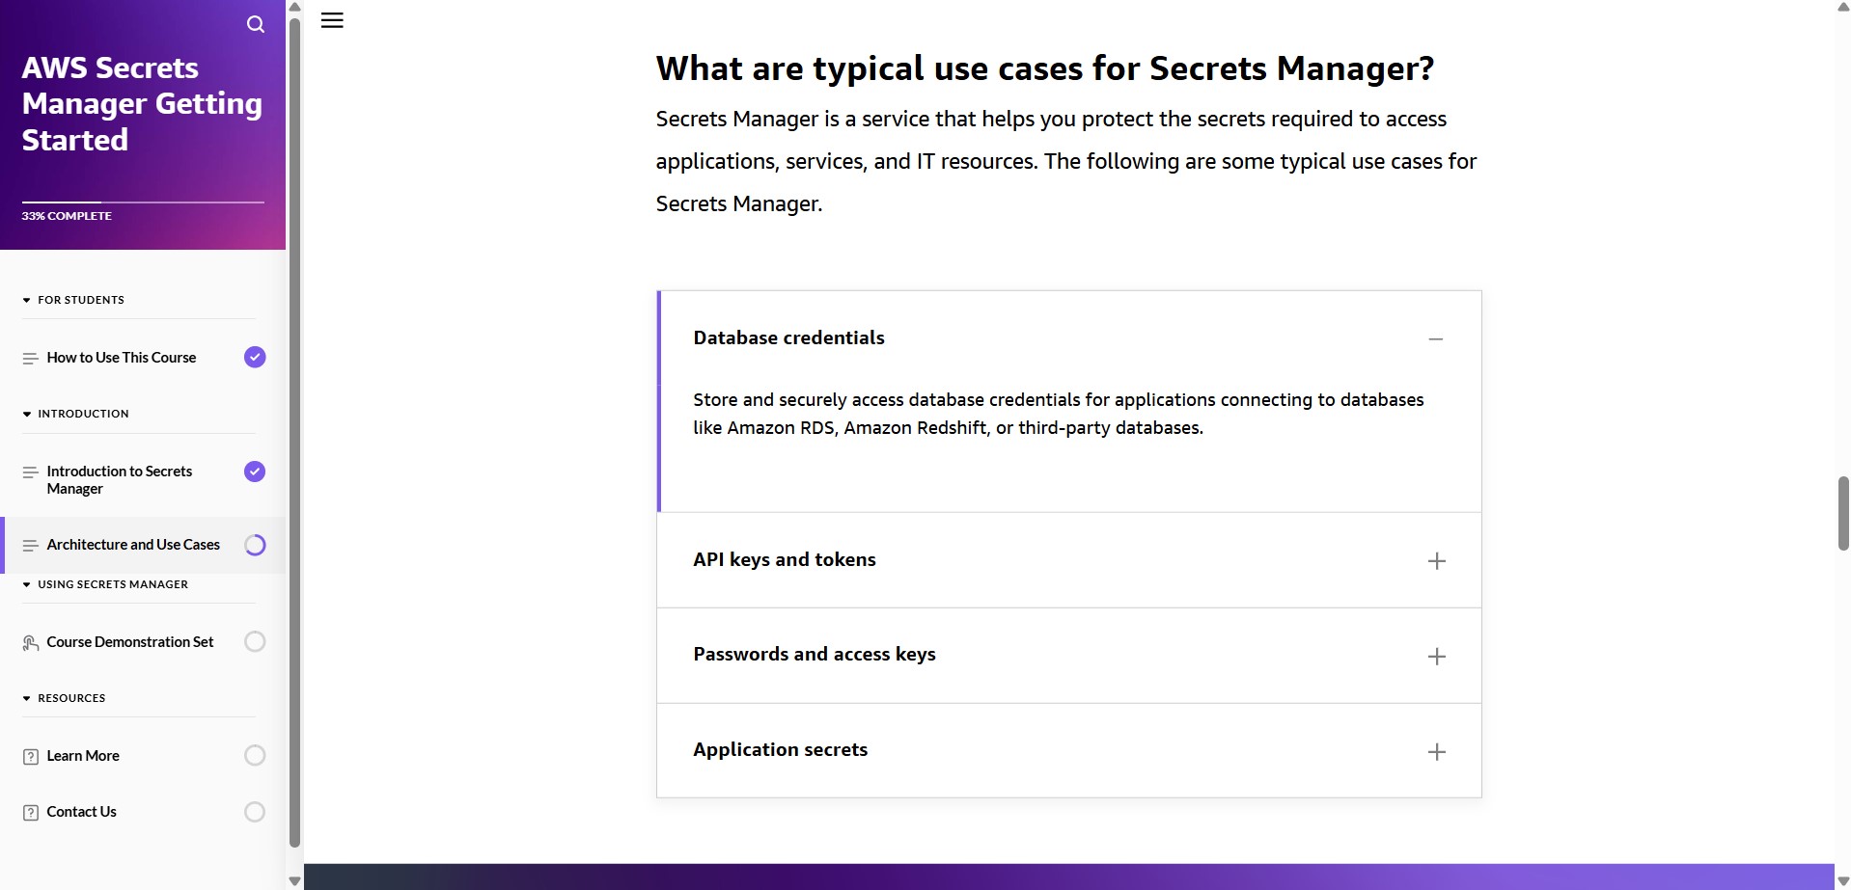Toggle the hamburger menu icon
This screenshot has width=1851, height=890.
coord(332,20)
